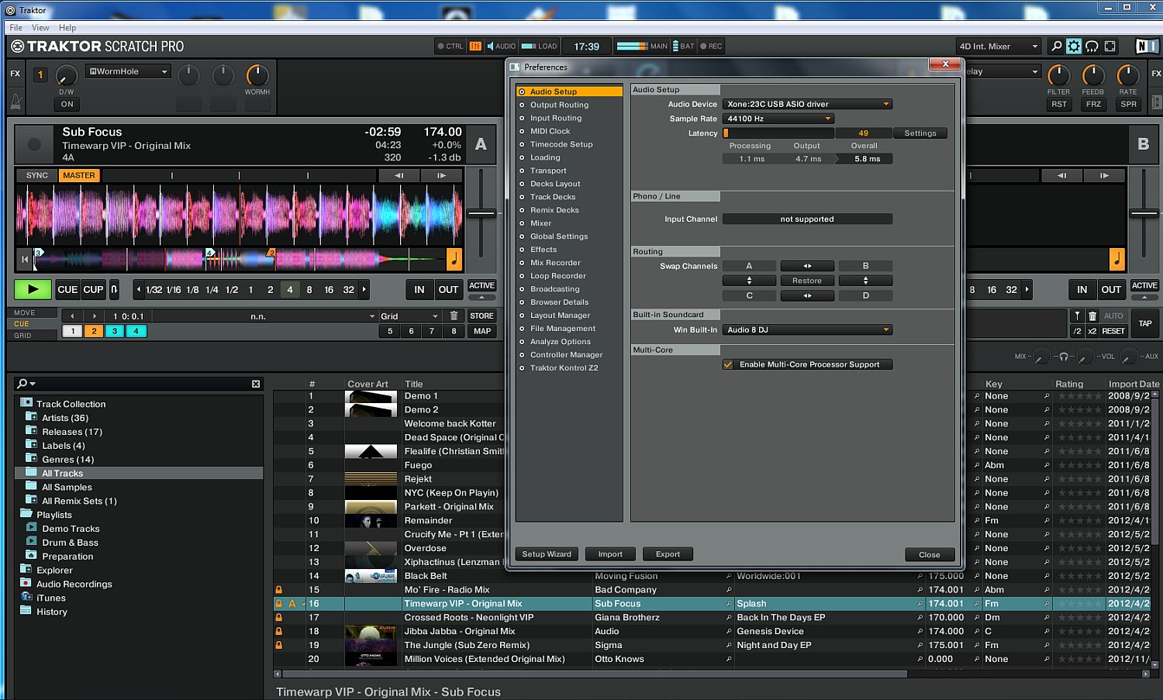The height and width of the screenshot is (700, 1163).
Task: Open preferences with the gear icon in header
Action: pos(1074,47)
